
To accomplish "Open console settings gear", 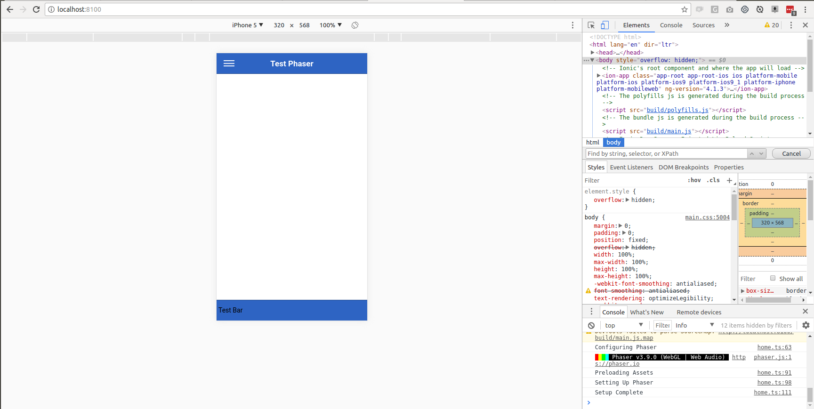I will tap(806, 325).
